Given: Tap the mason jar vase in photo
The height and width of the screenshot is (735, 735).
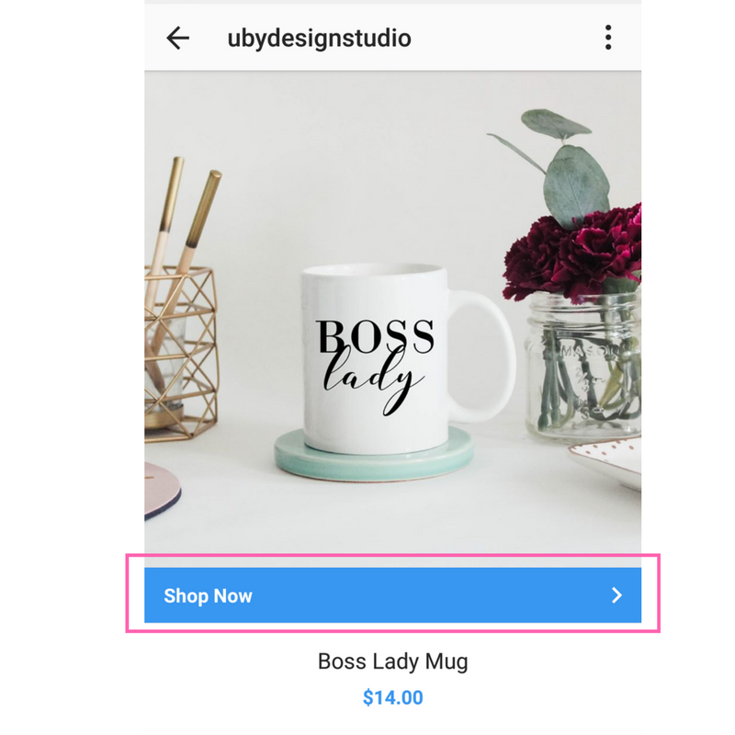Looking at the screenshot, I should (x=583, y=366).
